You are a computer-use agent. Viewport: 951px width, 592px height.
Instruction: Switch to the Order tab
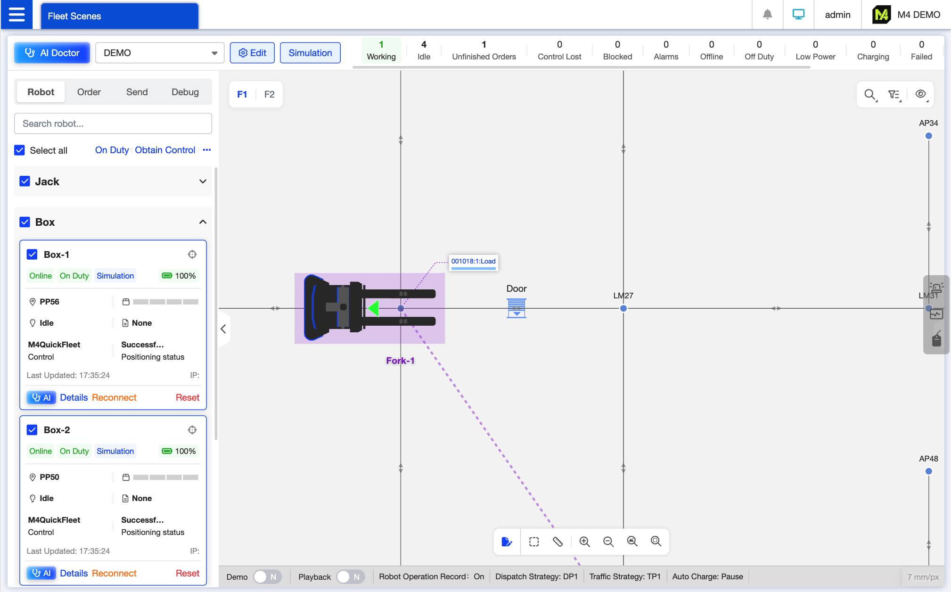coord(89,92)
